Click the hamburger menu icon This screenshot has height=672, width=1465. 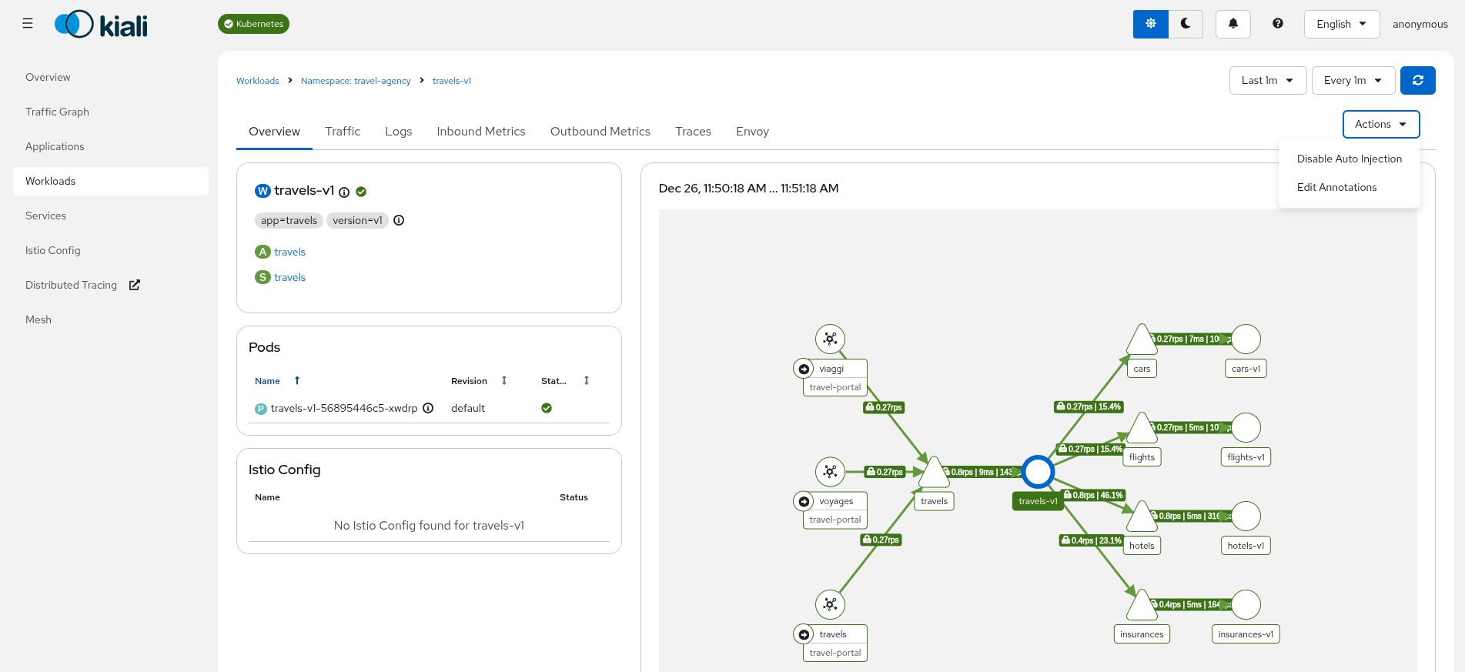28,24
